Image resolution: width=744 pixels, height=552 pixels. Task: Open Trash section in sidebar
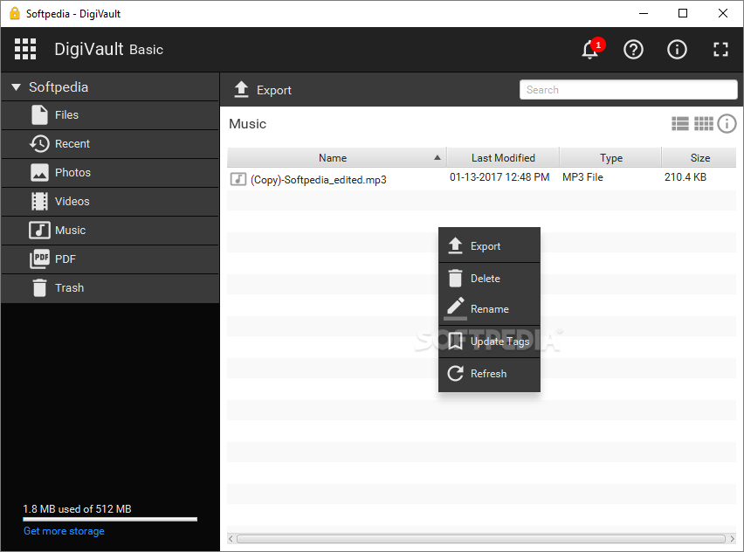coord(110,288)
